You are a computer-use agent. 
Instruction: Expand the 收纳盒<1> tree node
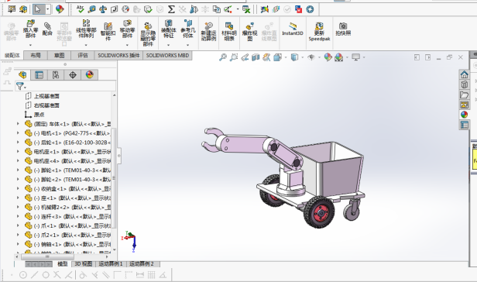(18, 188)
